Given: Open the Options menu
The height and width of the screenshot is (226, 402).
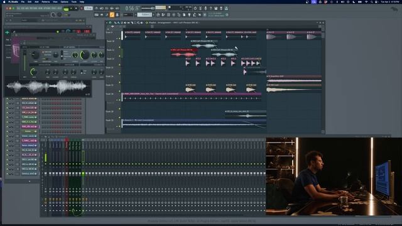Looking at the screenshot, I should 64,2.
